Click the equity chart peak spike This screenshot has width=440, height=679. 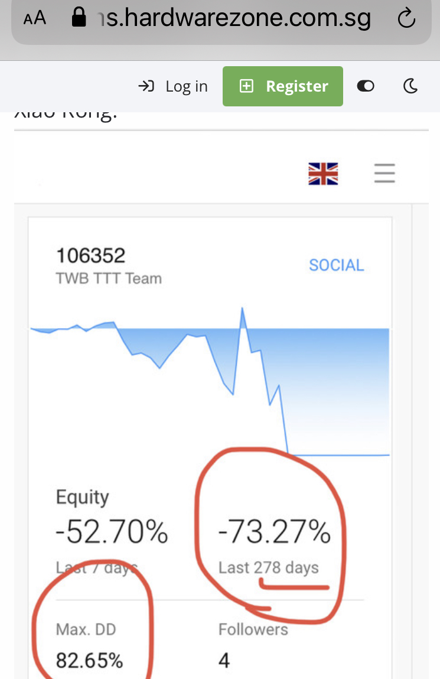click(242, 309)
